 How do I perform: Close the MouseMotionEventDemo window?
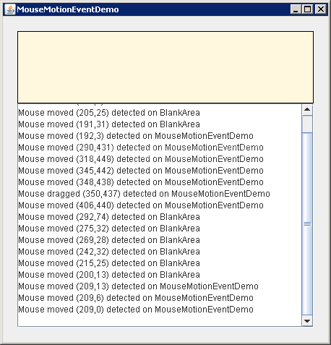coord(321,9)
